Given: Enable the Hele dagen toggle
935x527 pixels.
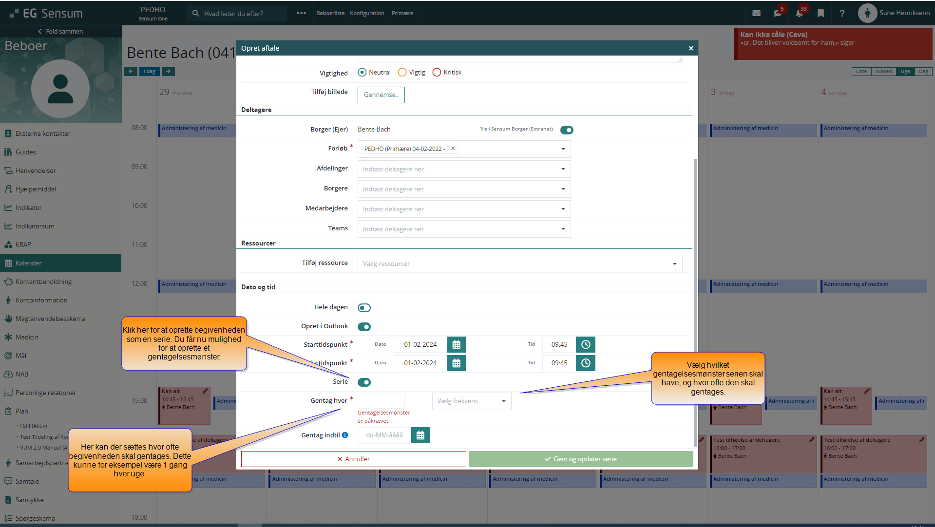Looking at the screenshot, I should click(364, 308).
